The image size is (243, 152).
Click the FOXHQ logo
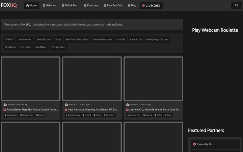pyautogui.click(x=9, y=5)
